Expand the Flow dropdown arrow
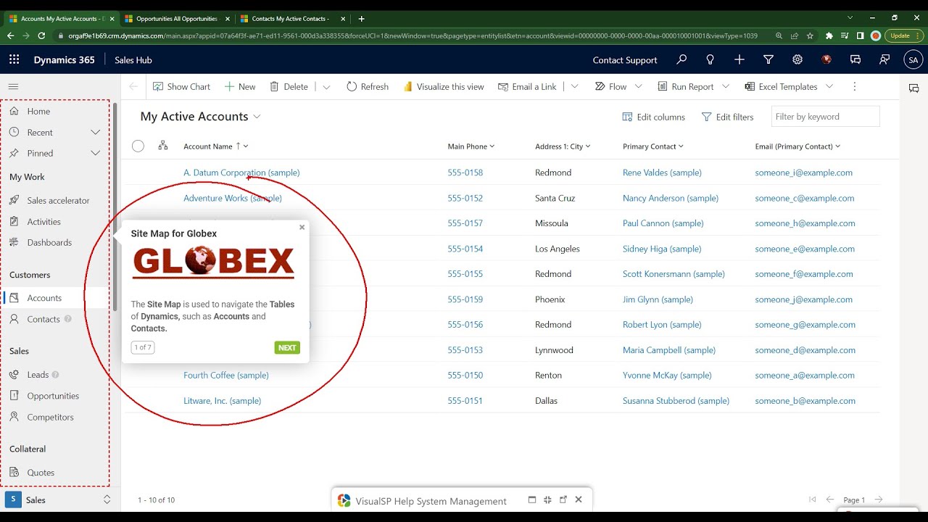Viewport: 928px width, 522px height. (638, 86)
